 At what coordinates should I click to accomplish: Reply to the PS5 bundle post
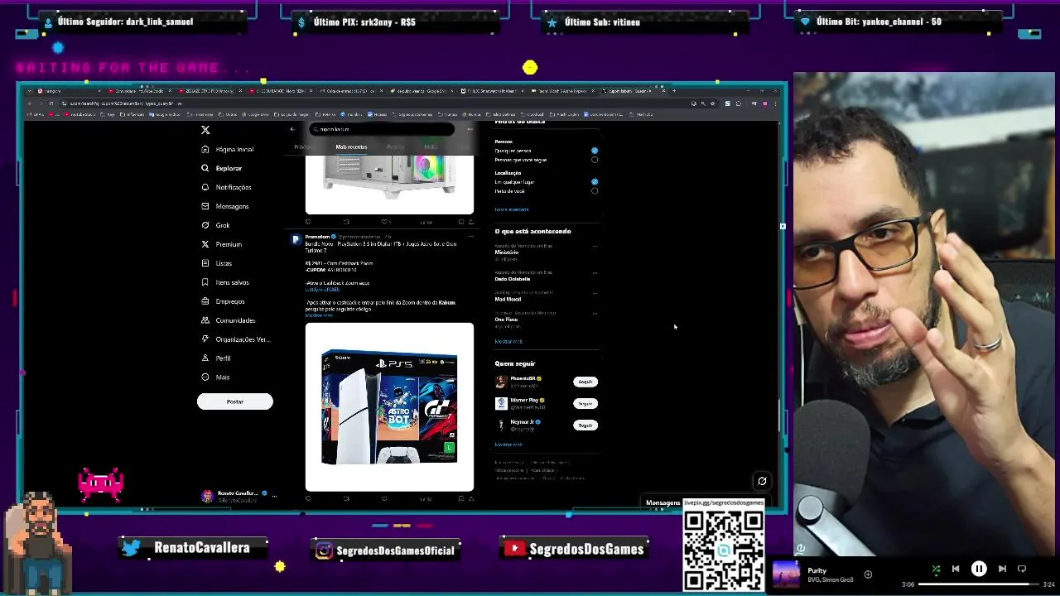[x=308, y=498]
